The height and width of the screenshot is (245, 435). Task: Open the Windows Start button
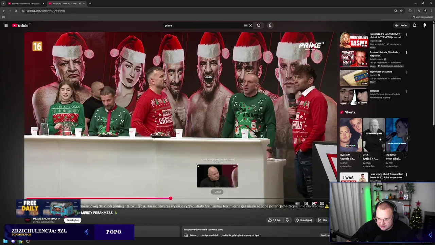point(5,241)
